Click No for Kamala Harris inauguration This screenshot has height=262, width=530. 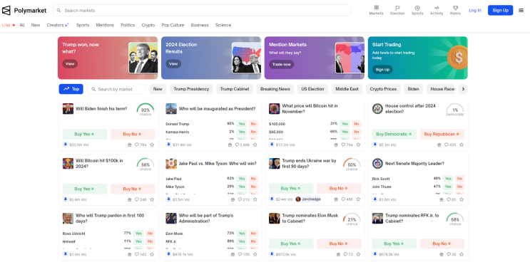tap(253, 132)
